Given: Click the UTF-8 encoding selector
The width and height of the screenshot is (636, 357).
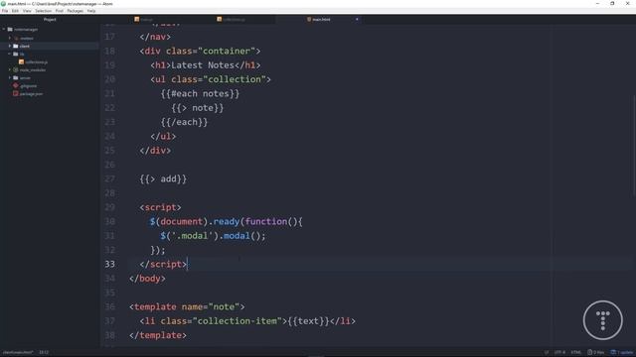Looking at the screenshot, I should [559, 352].
